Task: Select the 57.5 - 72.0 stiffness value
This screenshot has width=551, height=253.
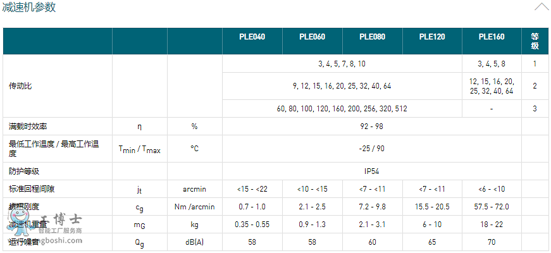Action: pyautogui.click(x=492, y=207)
